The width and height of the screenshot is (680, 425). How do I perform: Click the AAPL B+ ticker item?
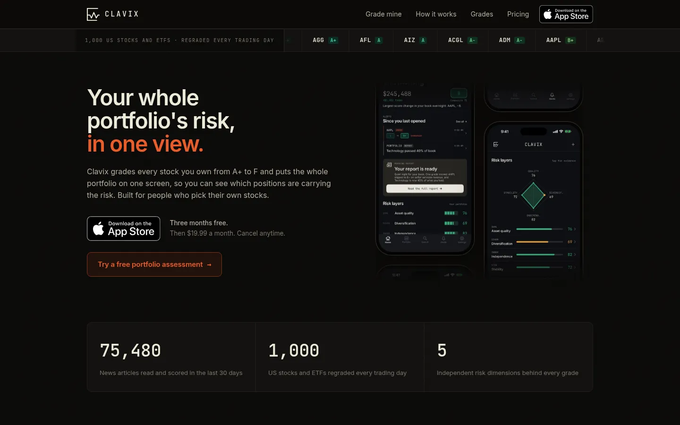click(561, 40)
